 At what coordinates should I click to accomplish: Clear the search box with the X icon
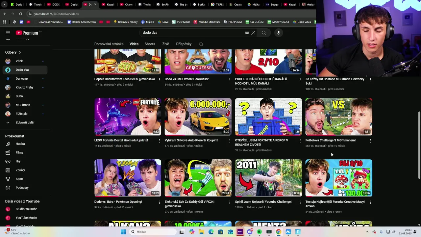[x=253, y=33]
